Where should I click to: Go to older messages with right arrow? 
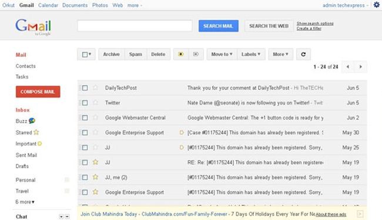pos(361,67)
